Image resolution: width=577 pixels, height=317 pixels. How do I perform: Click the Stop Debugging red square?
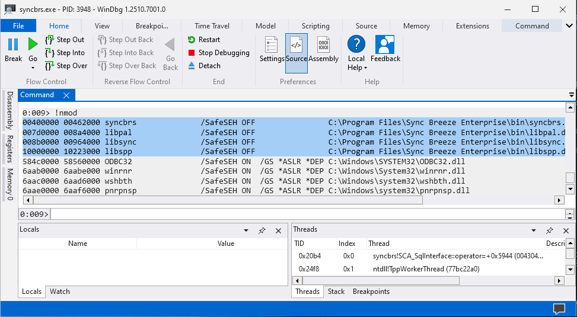click(192, 53)
